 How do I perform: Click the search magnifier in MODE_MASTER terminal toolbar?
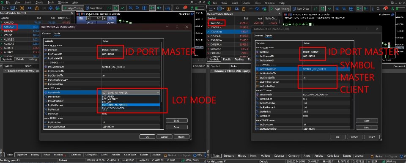(177, 8)
